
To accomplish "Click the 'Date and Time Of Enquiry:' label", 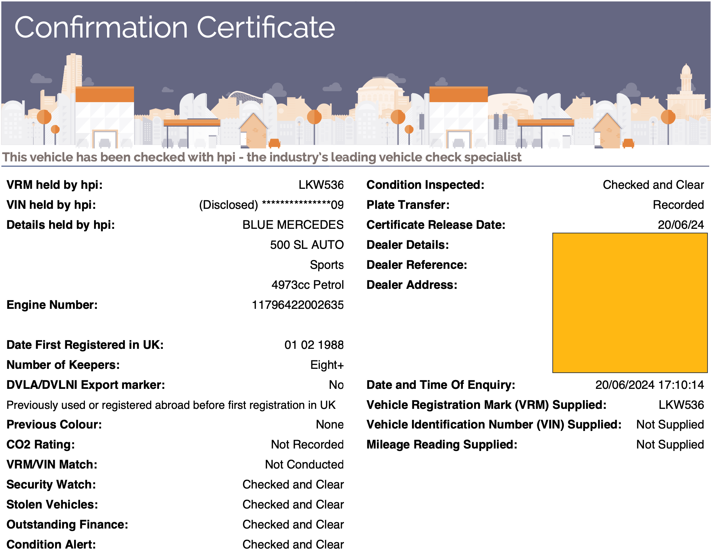I will point(441,385).
